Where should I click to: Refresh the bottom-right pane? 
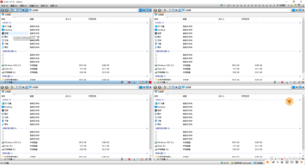click(179, 87)
